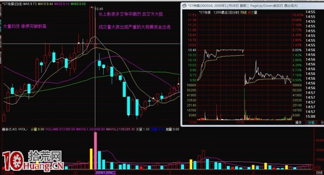Click the 成交量大表出现严重的大规模资金出逃 annotation

134,27
